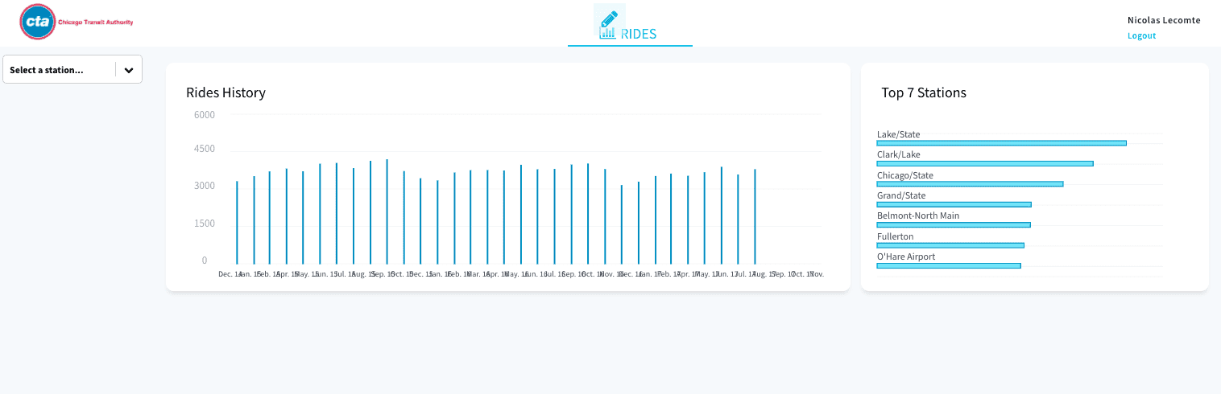The width and height of the screenshot is (1221, 394).
Task: Click the user name Nicolas Lecomte
Action: (x=1164, y=20)
